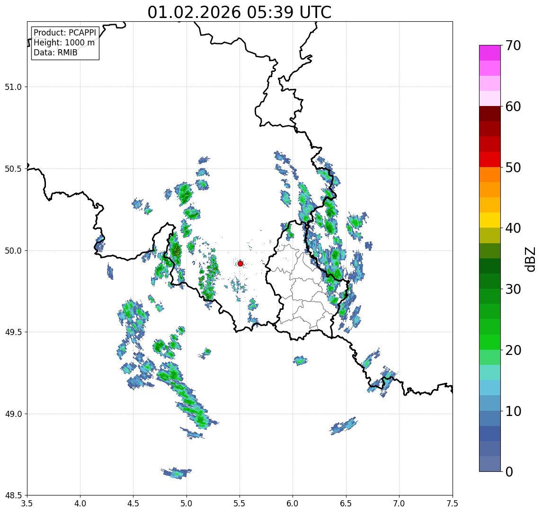Click the colorbar tick value 60
Viewport: 542px width, 513px height.
click(513, 107)
